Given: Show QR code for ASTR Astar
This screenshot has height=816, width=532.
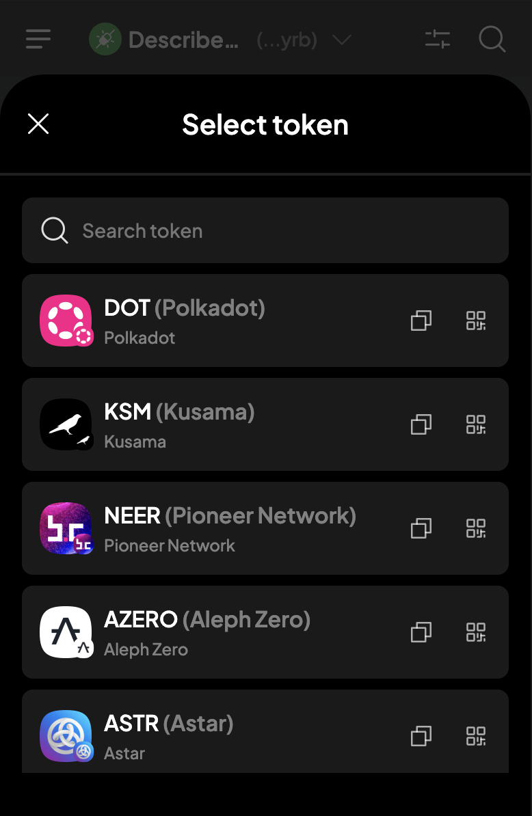Looking at the screenshot, I should (476, 736).
